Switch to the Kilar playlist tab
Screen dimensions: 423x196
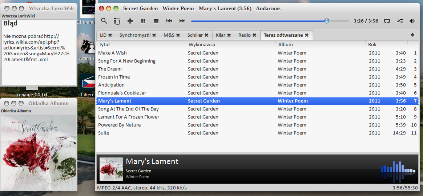coord(221,35)
